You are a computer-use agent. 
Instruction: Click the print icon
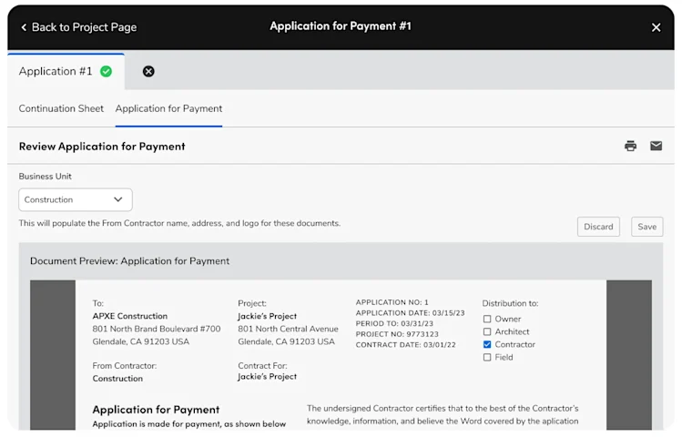point(630,146)
